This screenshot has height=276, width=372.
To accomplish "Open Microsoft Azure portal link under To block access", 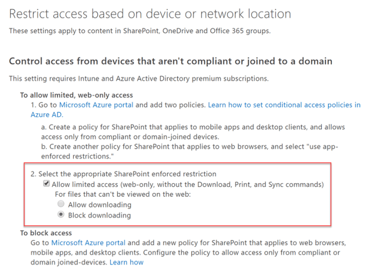I will click(x=89, y=242).
